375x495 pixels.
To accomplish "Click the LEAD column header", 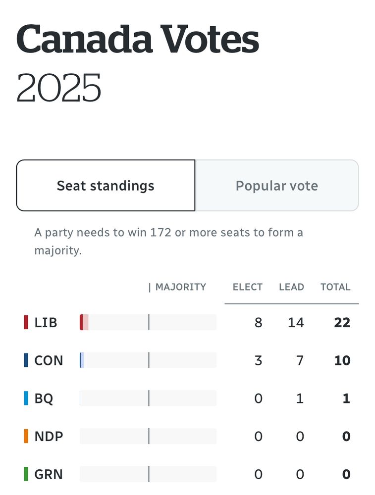I will pyautogui.click(x=291, y=287).
